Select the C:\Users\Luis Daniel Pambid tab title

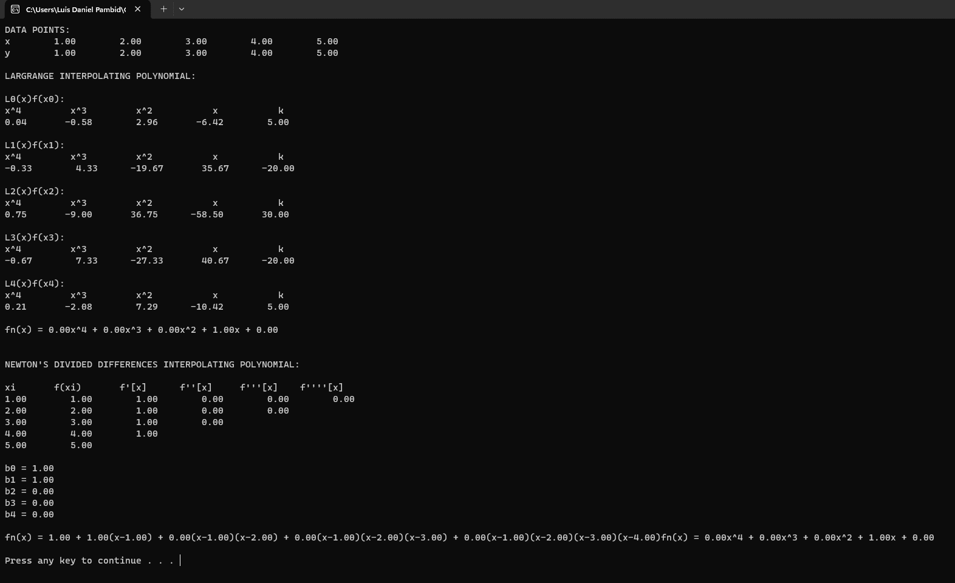[75, 9]
